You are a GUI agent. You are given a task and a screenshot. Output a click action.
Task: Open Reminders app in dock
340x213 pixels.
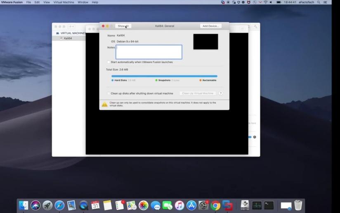tap(120, 205)
